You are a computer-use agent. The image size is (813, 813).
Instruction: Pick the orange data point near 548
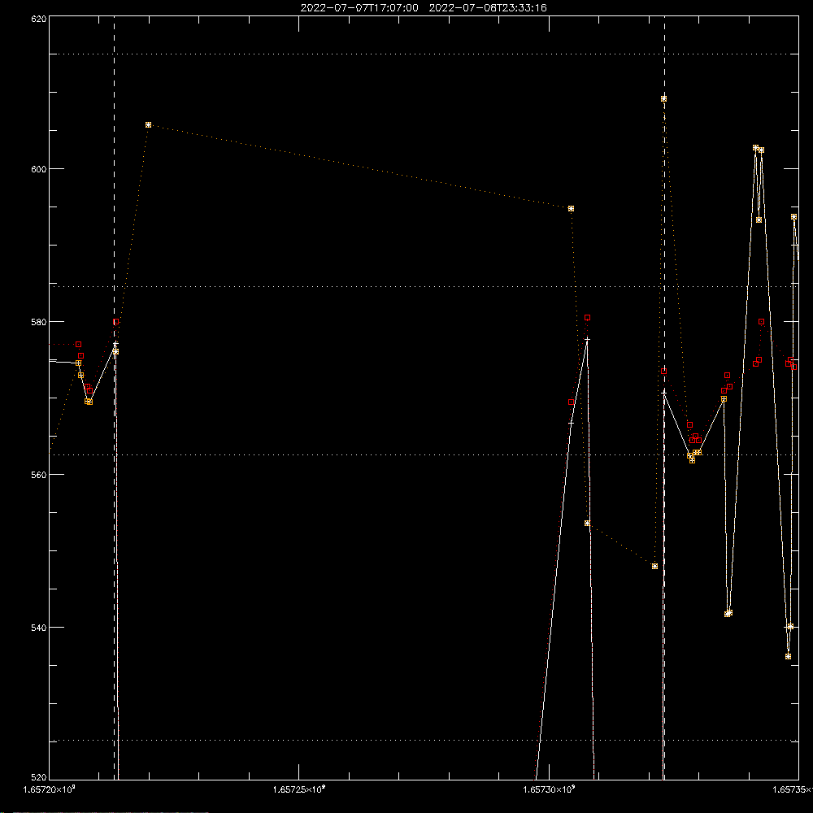click(x=654, y=566)
